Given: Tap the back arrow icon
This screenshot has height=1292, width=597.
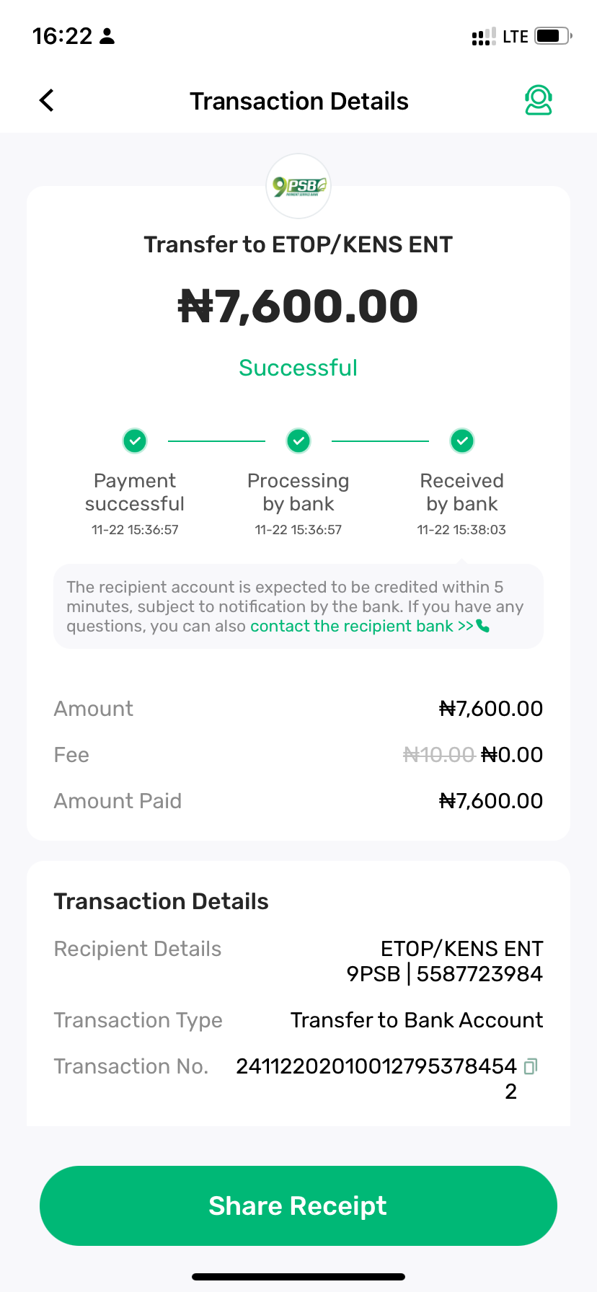Looking at the screenshot, I should (x=47, y=101).
